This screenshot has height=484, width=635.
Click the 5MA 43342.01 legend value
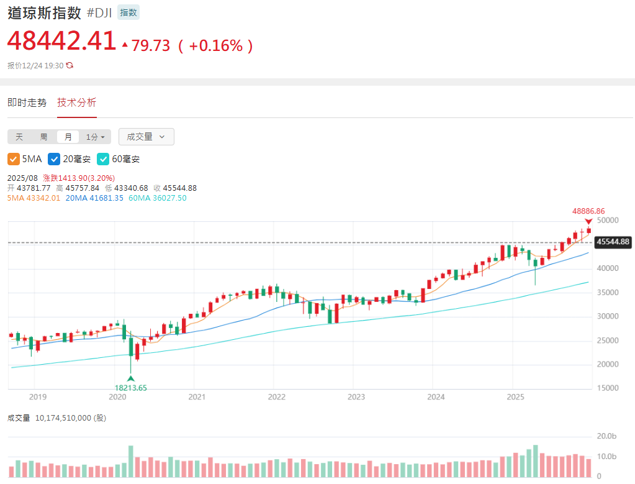pos(34,198)
